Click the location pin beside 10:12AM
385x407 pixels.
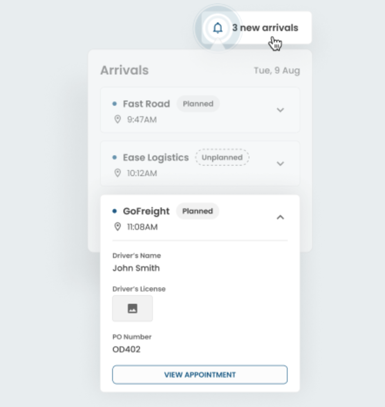pos(118,173)
